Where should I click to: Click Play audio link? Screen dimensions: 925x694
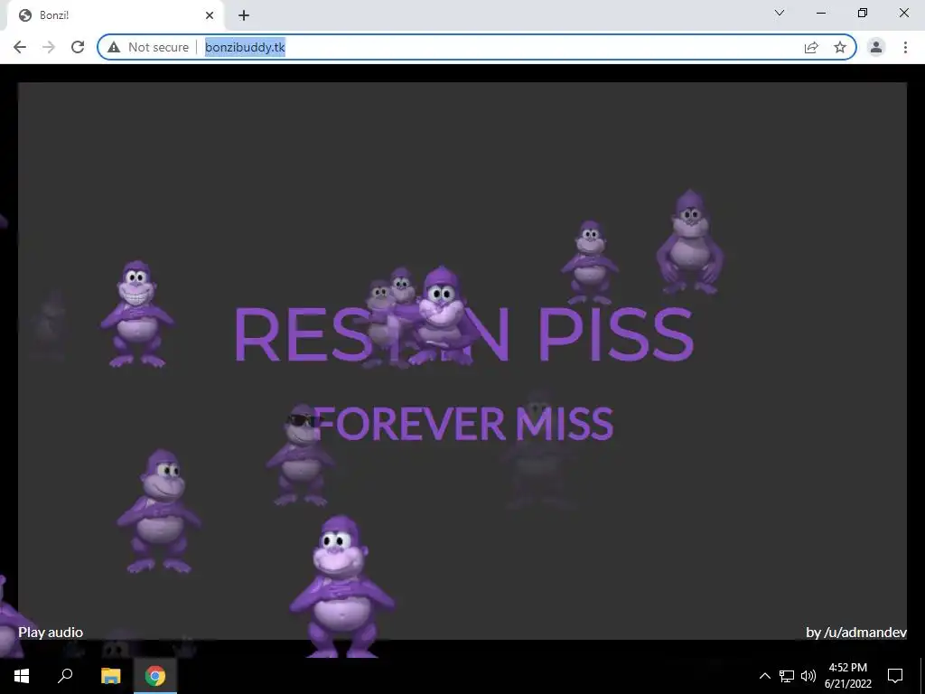click(x=51, y=632)
